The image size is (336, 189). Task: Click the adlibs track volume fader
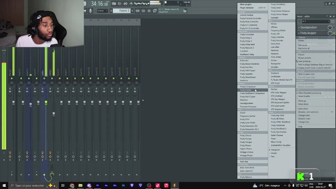tap(46, 103)
